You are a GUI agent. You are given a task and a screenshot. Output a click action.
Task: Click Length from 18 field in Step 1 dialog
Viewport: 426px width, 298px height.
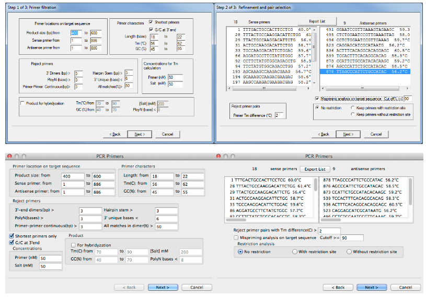pos(154,37)
